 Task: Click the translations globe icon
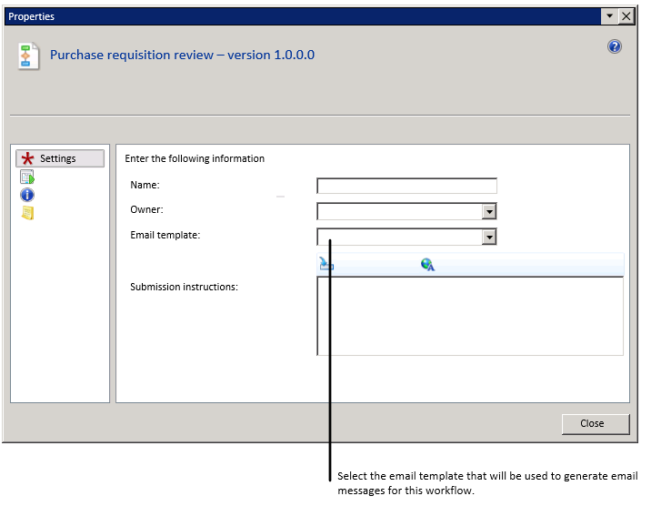click(x=427, y=264)
